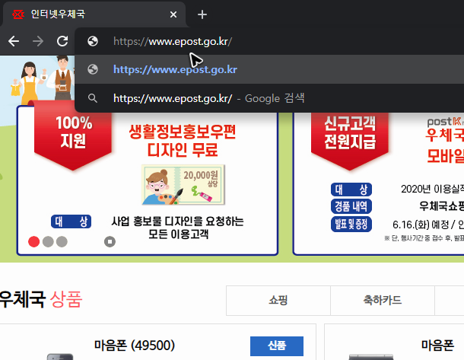
Task: Click the magnifier icon in the search suggestion
Action: [x=93, y=98]
